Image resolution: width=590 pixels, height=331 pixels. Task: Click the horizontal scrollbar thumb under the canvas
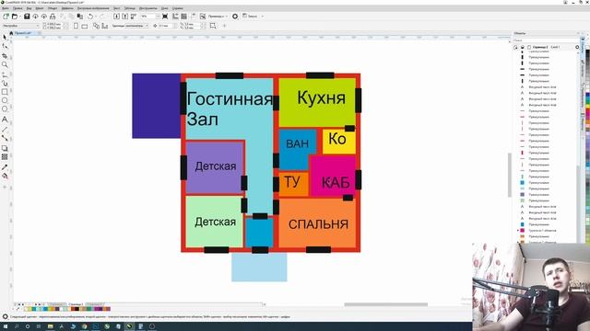(x=385, y=304)
